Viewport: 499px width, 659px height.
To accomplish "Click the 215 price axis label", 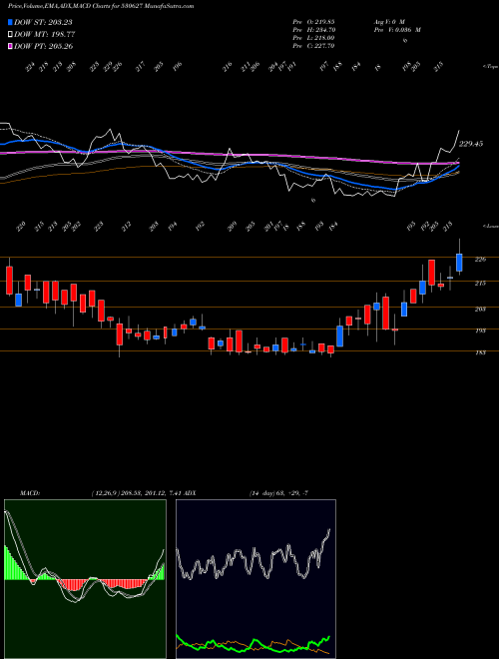I will [480, 284].
